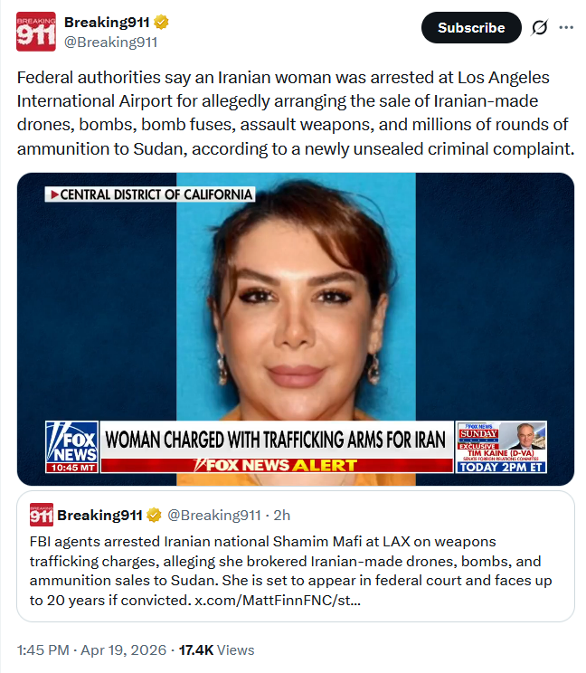This screenshot has height=673, width=586.
Task: Click the 1:45 PM · Apr 19, 2026 timestamp
Action: point(91,649)
